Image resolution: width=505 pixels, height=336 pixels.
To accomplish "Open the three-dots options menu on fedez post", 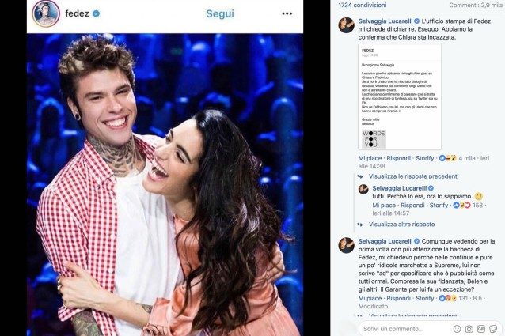I will [x=287, y=13].
